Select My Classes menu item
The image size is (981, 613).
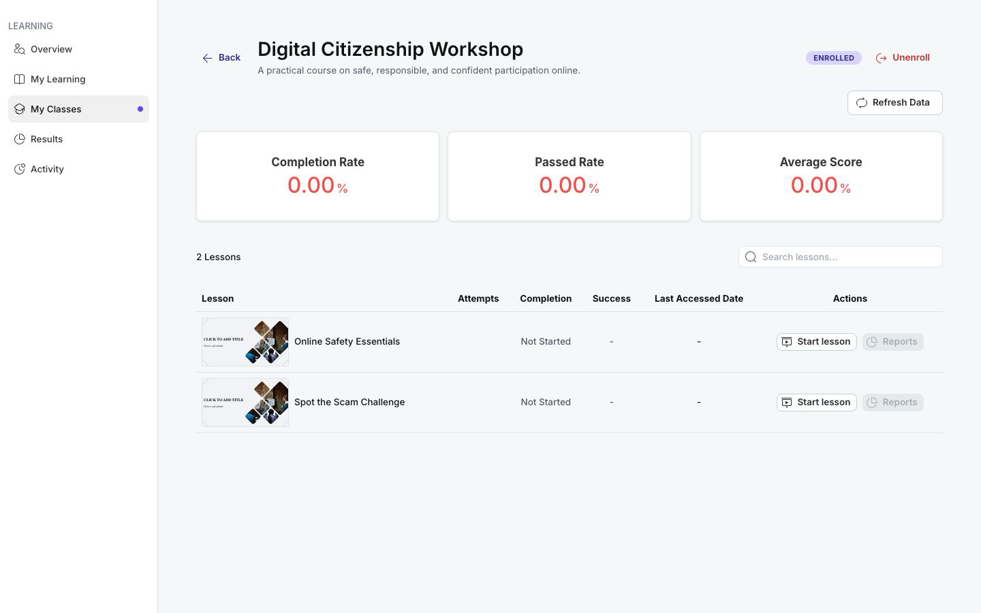(x=78, y=109)
